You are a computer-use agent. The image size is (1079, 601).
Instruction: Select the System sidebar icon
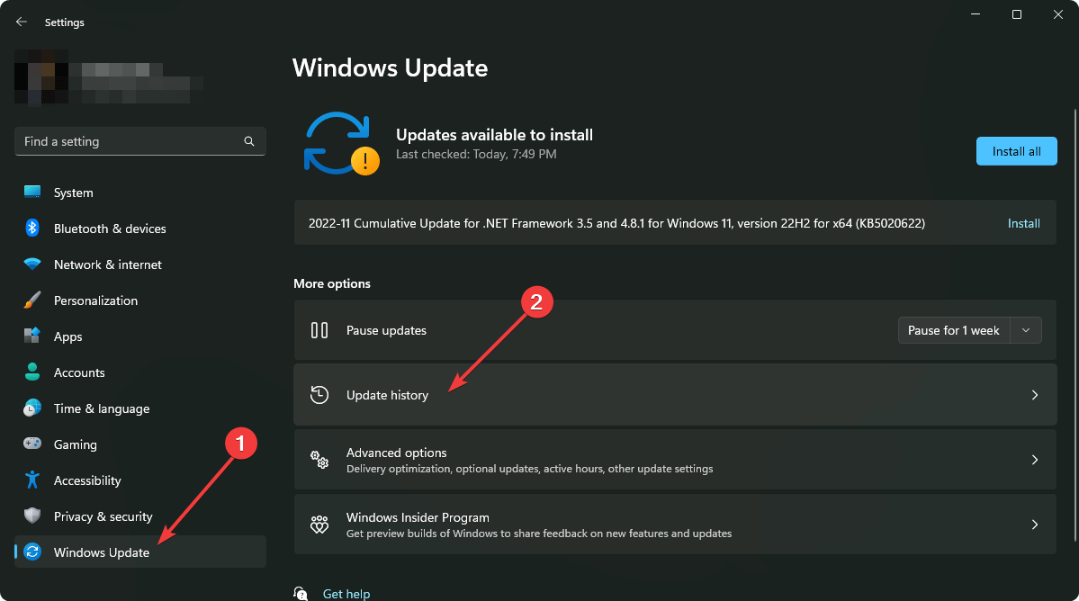[x=32, y=192]
